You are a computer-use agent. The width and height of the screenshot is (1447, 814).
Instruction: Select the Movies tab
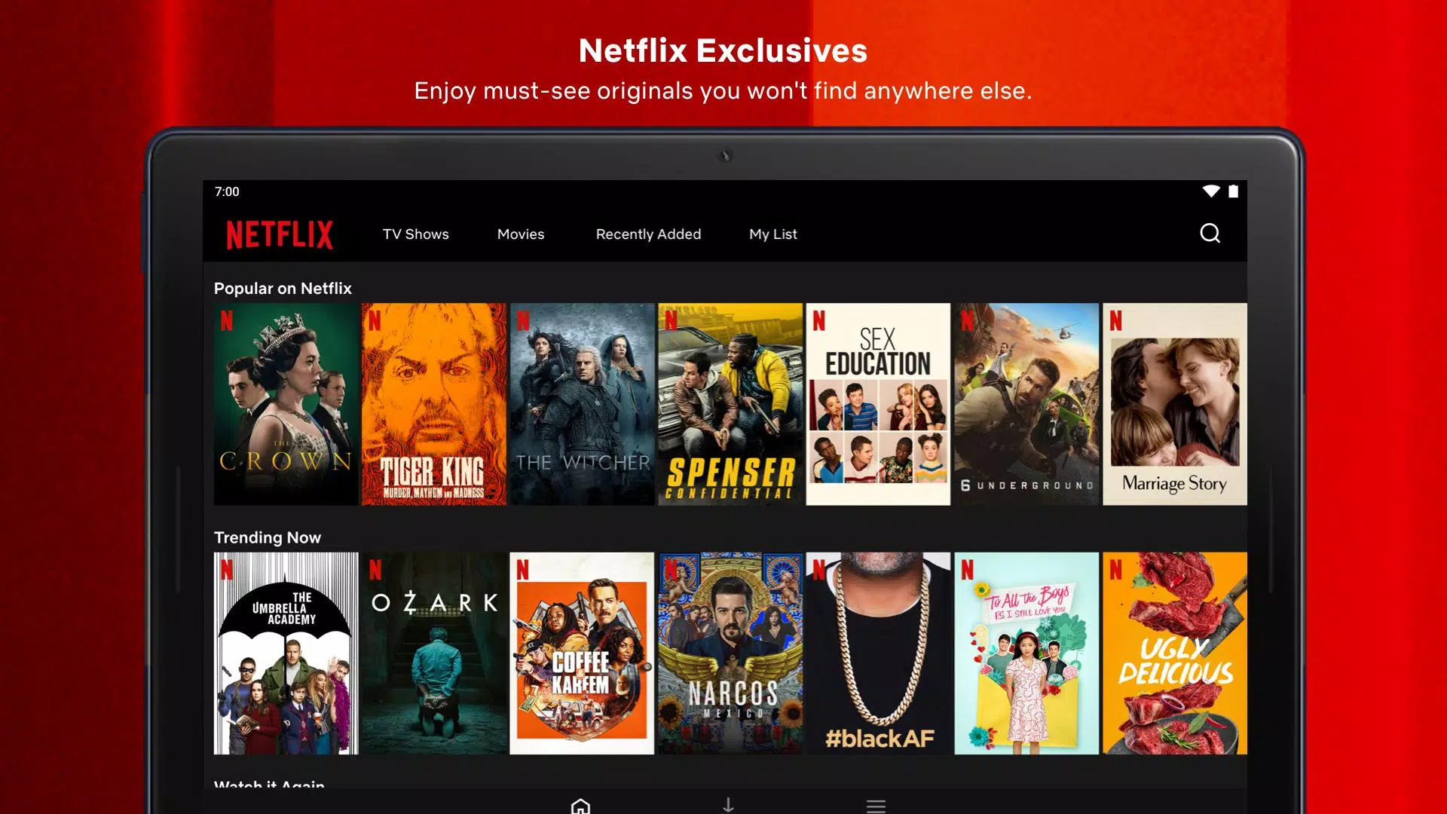pos(521,234)
